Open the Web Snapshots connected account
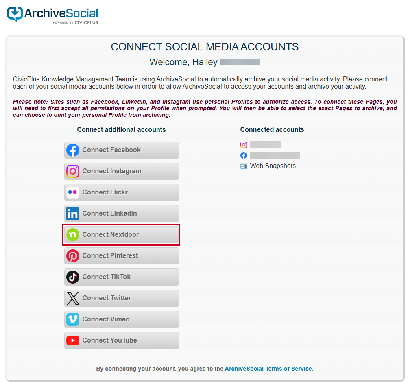The height and width of the screenshot is (382, 408). [273, 166]
